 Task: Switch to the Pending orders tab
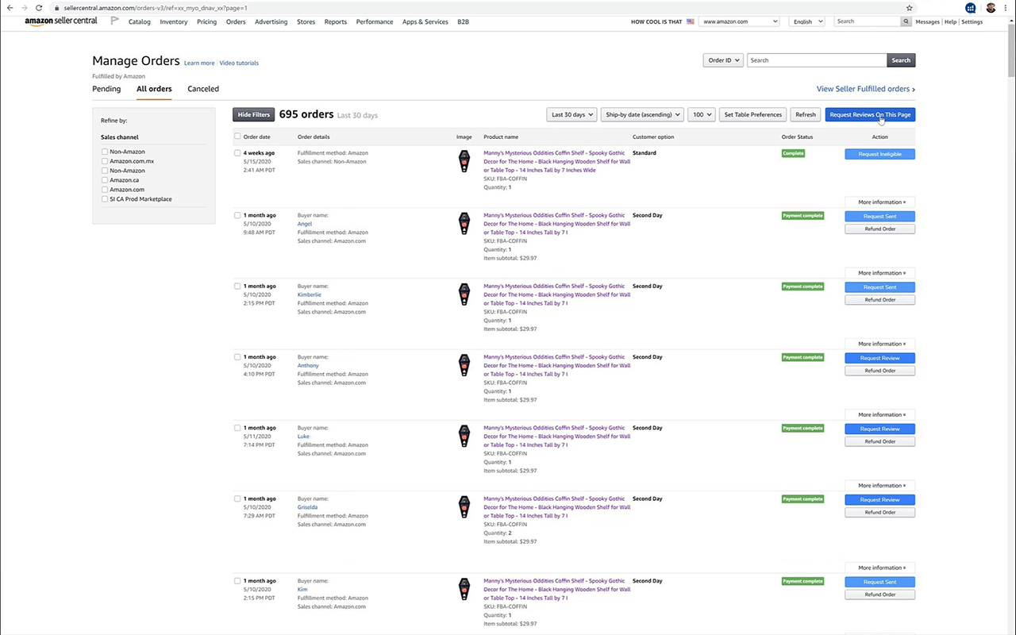click(x=106, y=89)
